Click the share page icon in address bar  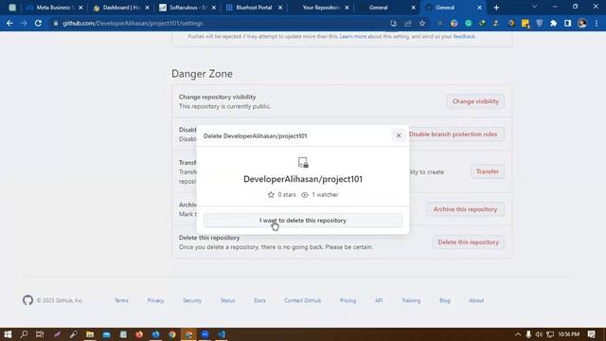[x=408, y=23]
